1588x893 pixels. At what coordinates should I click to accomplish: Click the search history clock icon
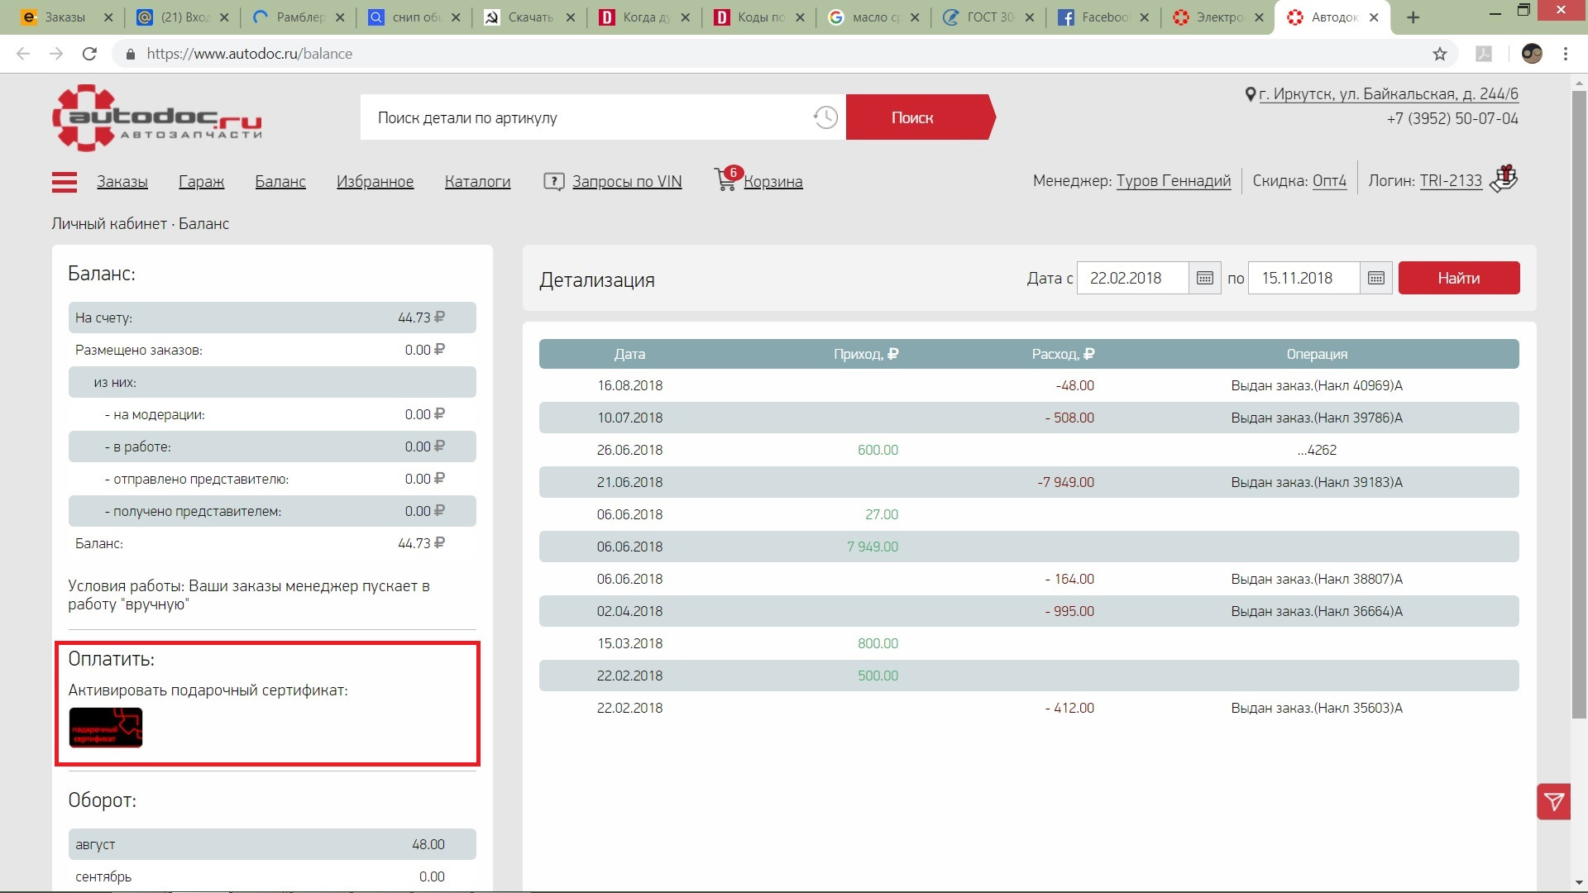[825, 117]
